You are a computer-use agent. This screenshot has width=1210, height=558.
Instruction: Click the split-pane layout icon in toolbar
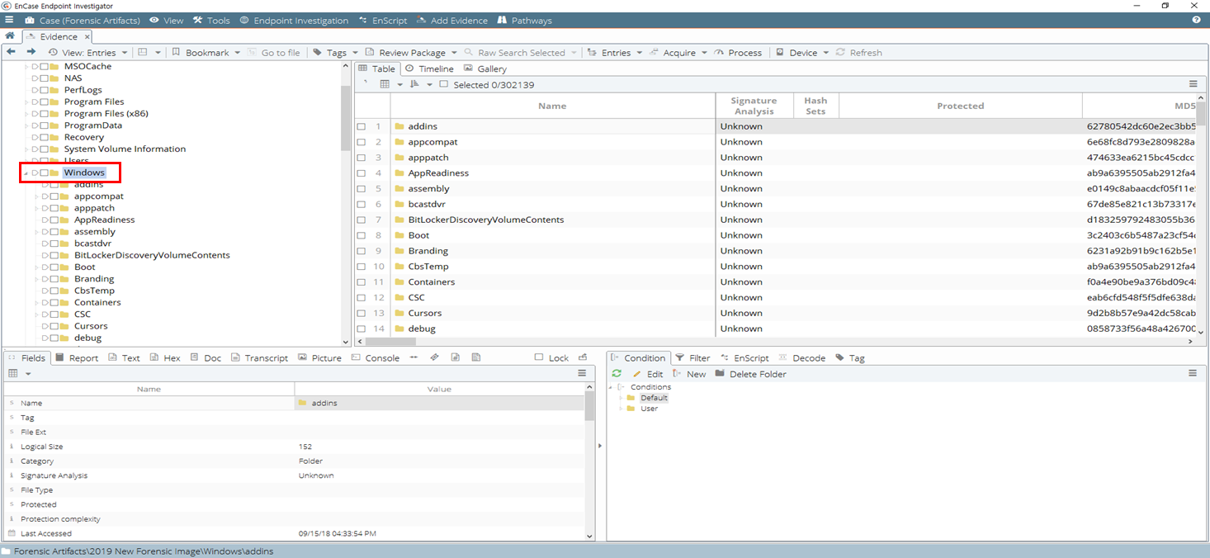143,52
